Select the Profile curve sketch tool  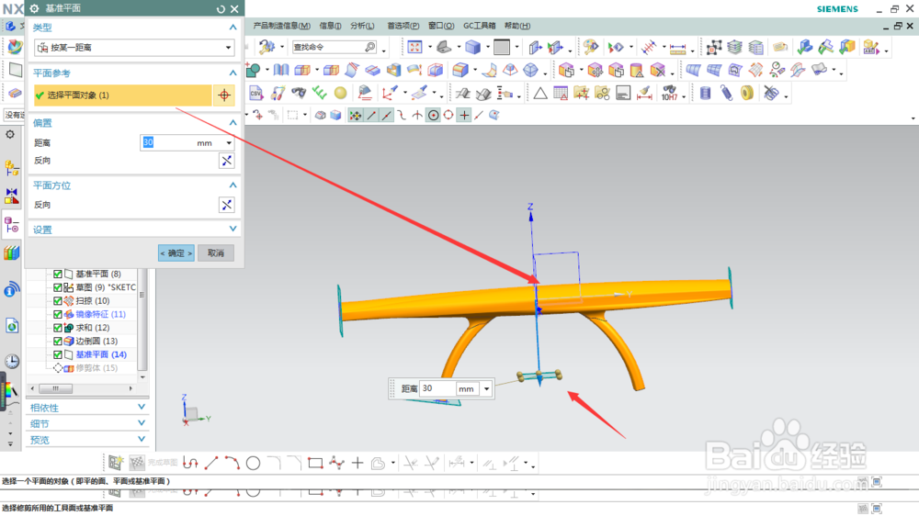point(190,464)
